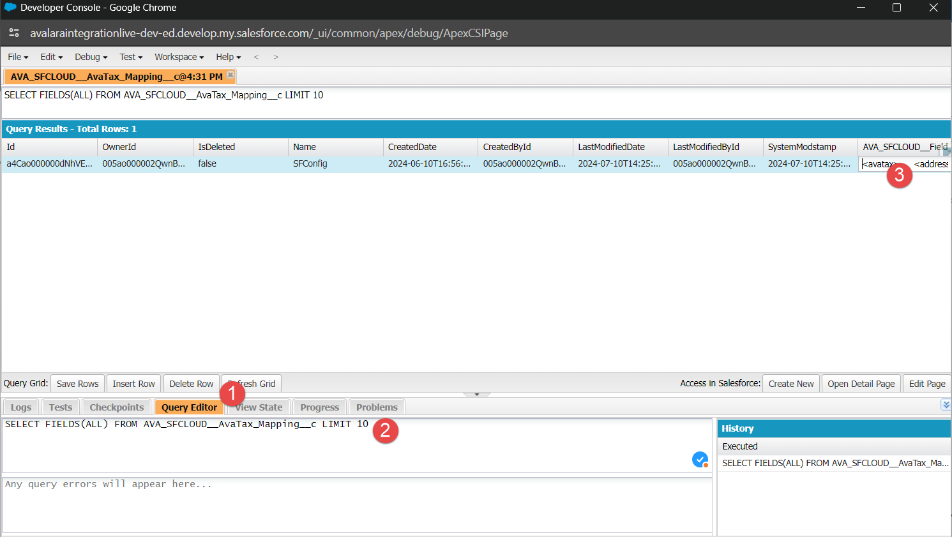The height and width of the screenshot is (537, 952).
Task: Sort by the OwnerId column header
Action: tap(145, 147)
